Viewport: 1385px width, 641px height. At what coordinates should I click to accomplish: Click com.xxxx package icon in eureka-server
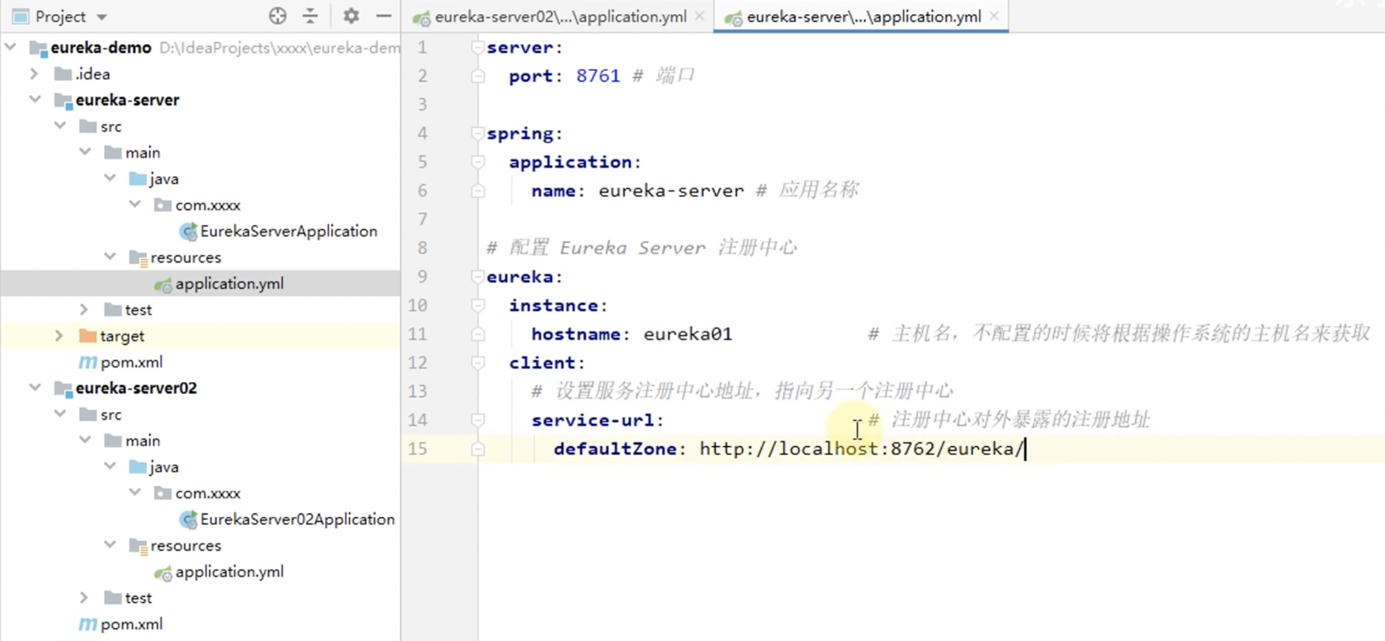pyautogui.click(x=163, y=205)
